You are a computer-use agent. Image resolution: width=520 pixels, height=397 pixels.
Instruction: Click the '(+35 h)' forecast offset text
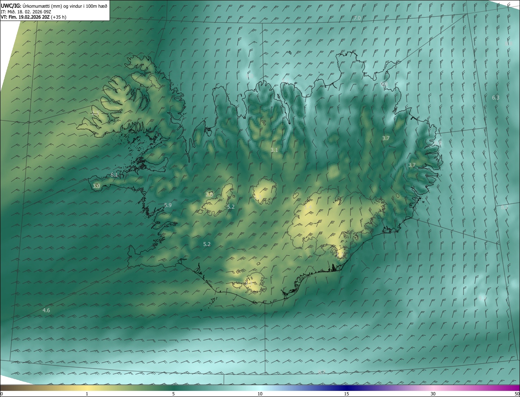pos(59,17)
